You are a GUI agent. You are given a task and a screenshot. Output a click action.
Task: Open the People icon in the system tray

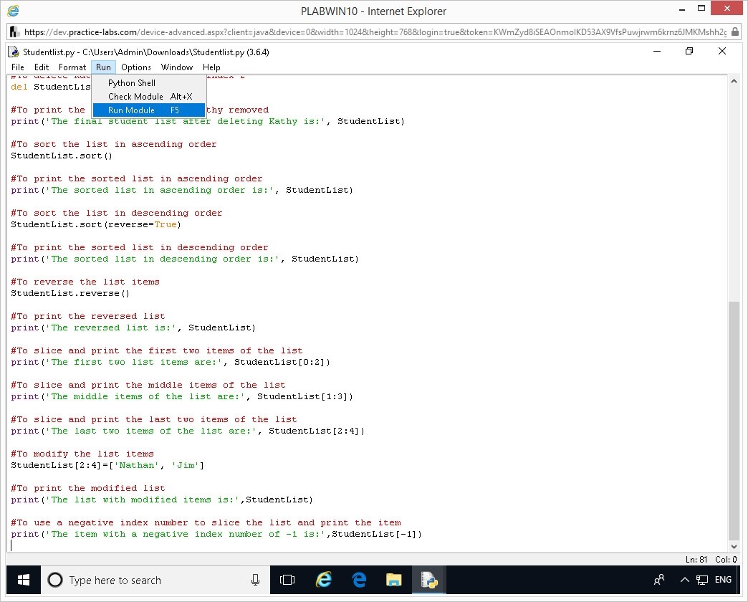(659, 580)
